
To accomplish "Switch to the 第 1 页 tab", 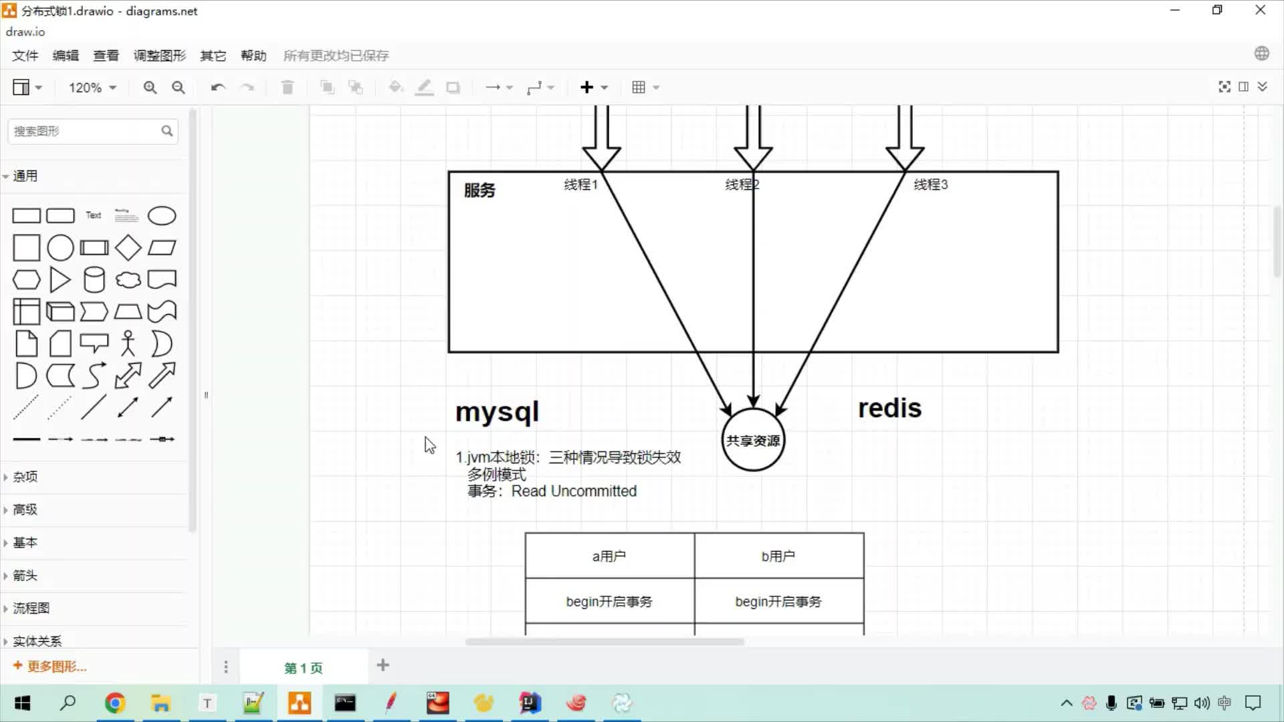I will pos(304,668).
